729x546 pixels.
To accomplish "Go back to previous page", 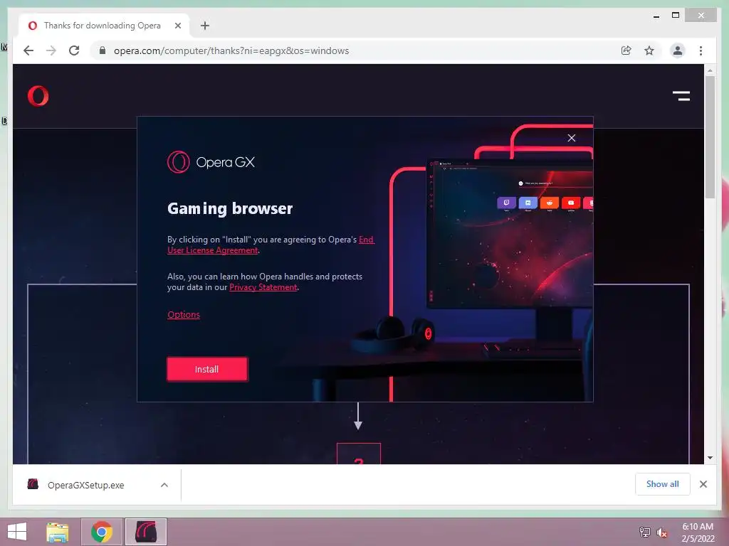I will pos(28,50).
